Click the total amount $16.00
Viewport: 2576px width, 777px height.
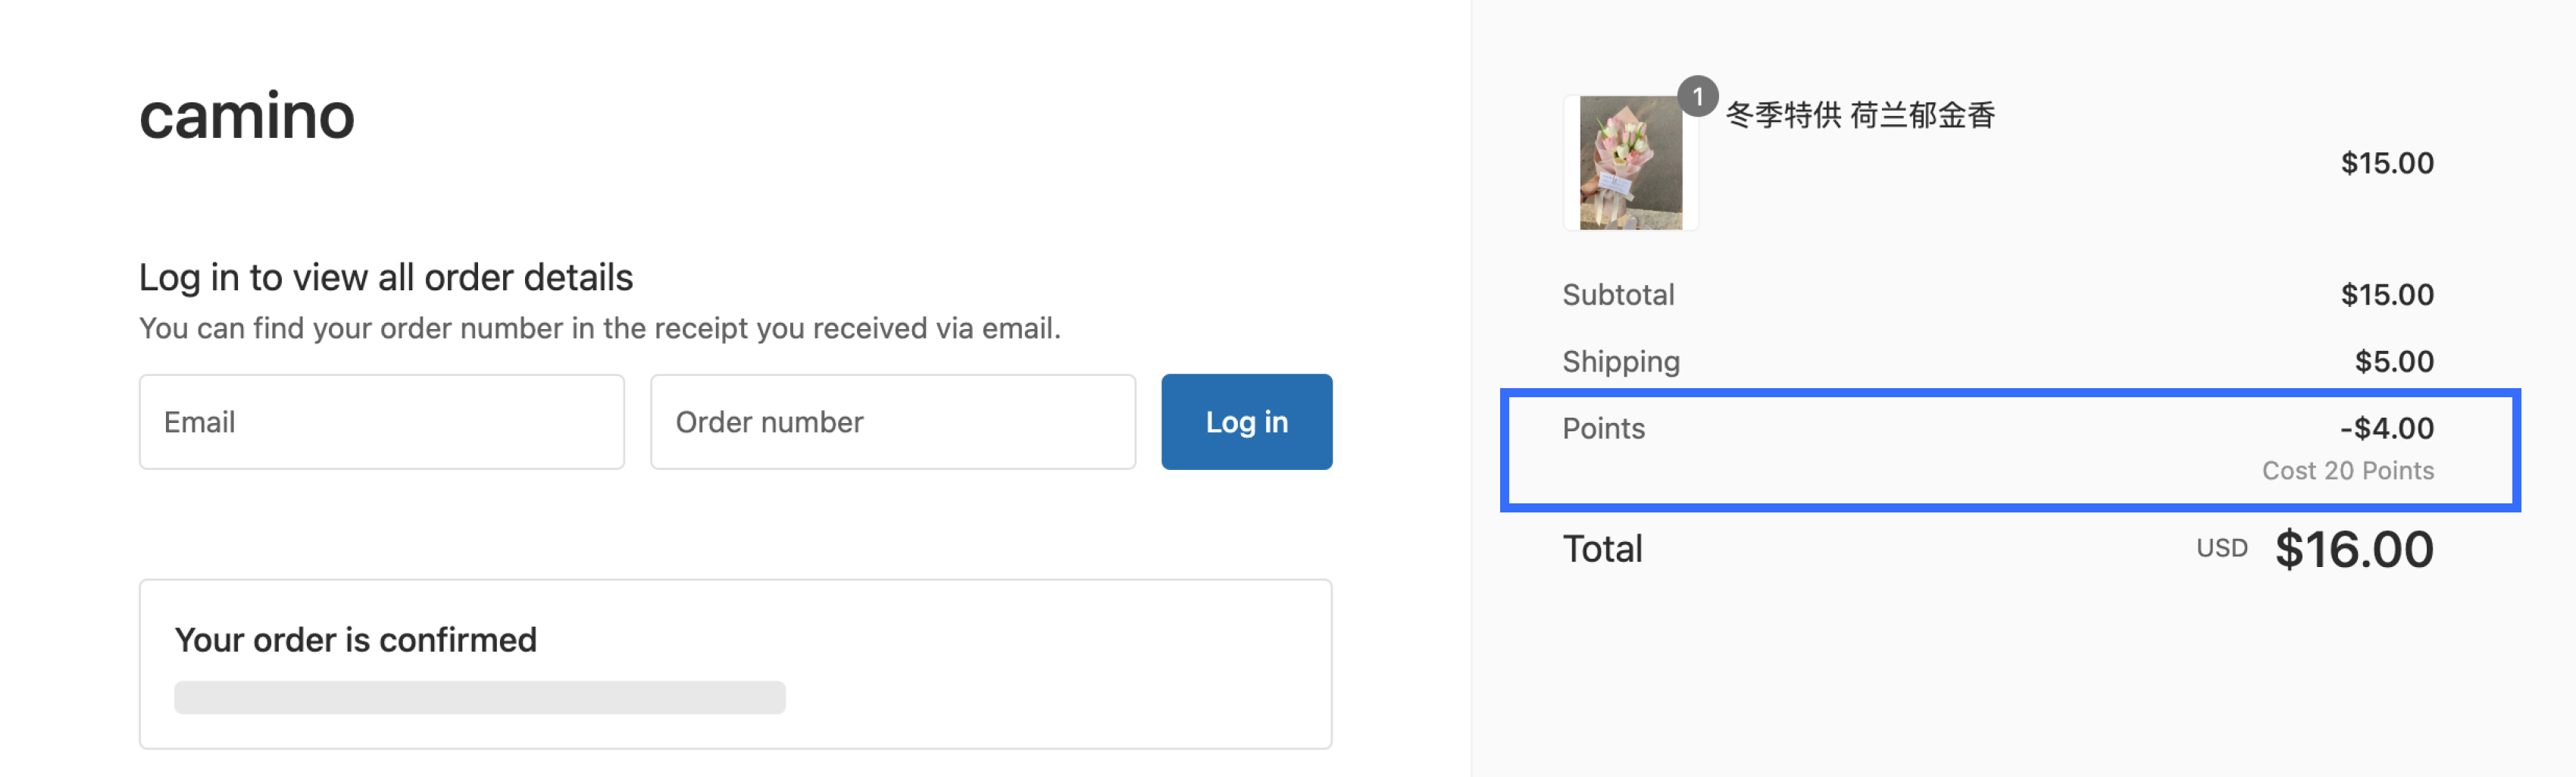[x=2354, y=549]
